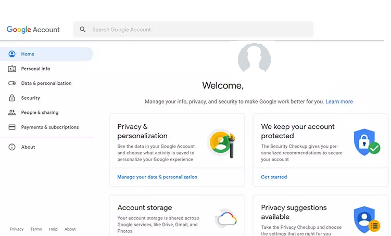The height and width of the screenshot is (236, 391).
Task: Click the People & sharing icon
Action: click(12, 112)
